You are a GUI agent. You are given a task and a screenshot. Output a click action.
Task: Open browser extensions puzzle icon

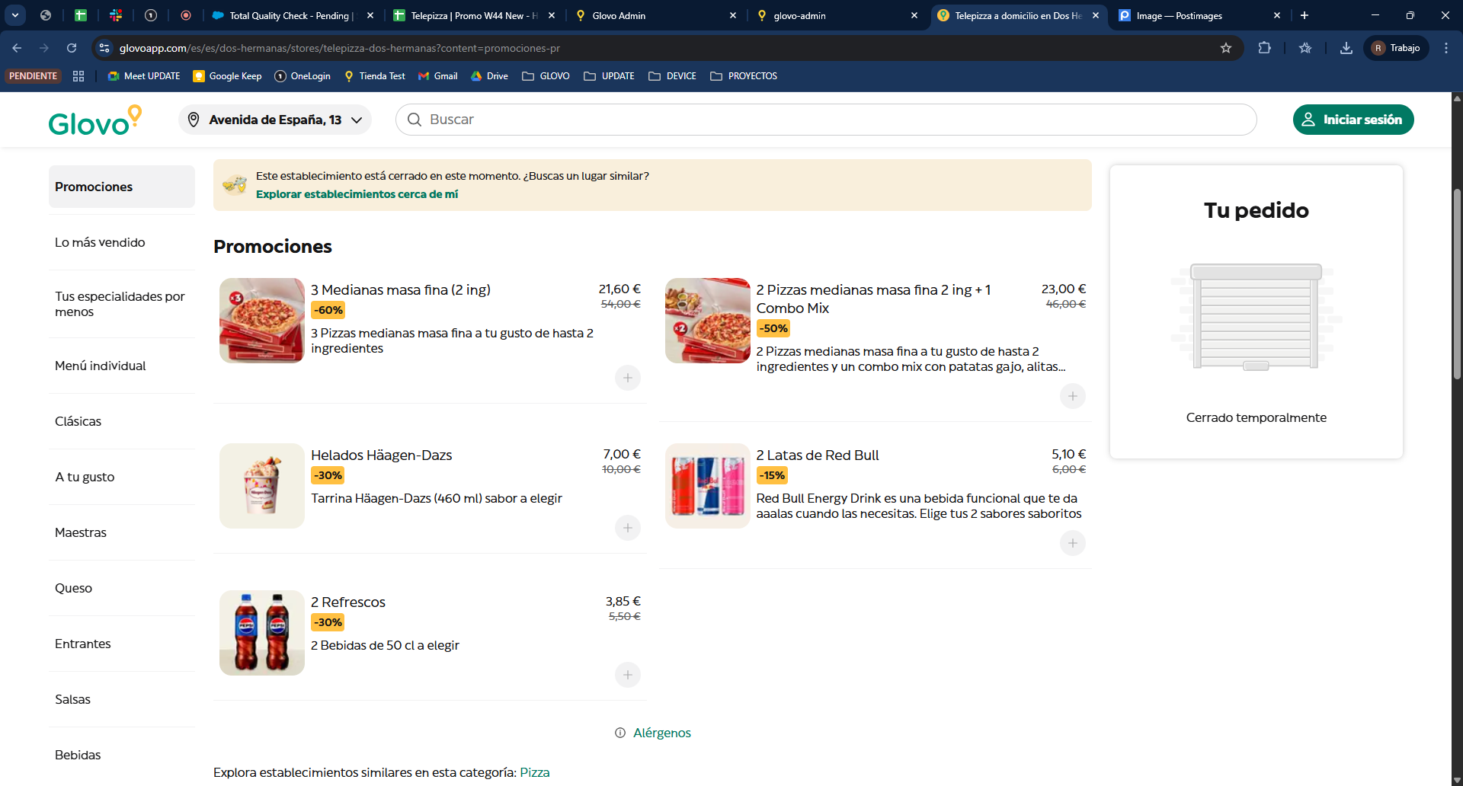coord(1264,48)
